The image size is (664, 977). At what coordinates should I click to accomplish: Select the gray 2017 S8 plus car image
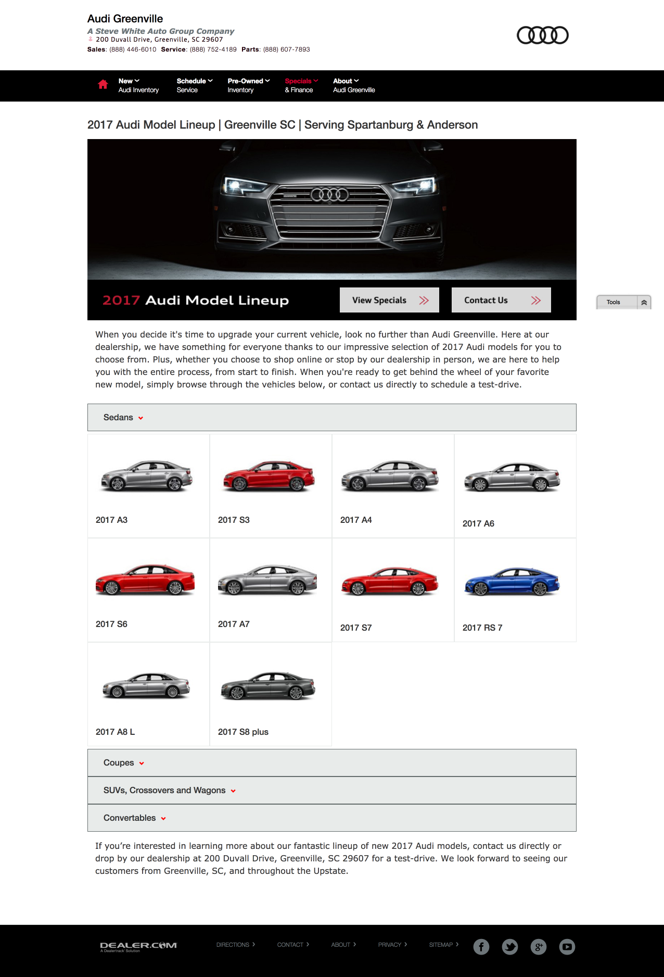pyautogui.click(x=269, y=685)
